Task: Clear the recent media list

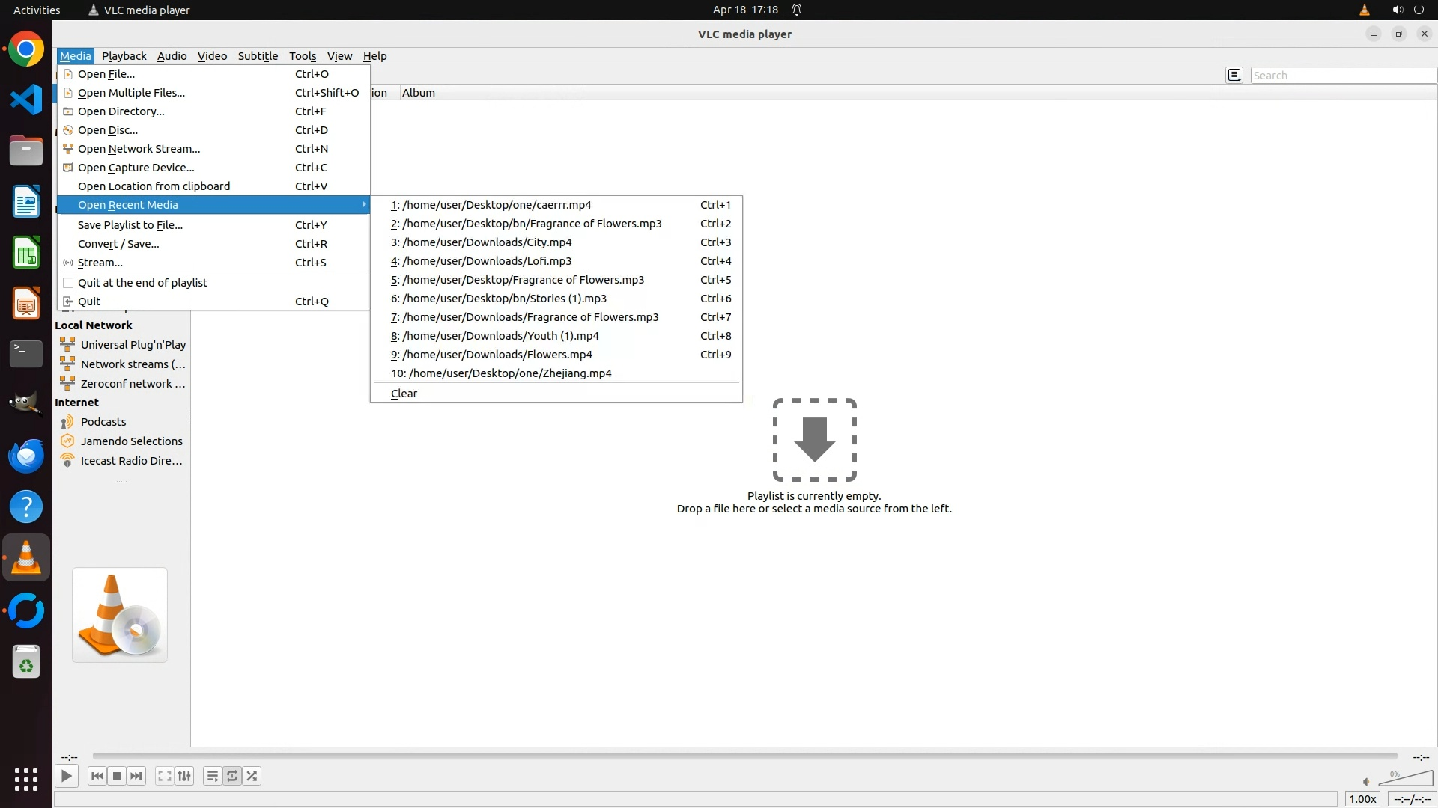Action: (404, 394)
